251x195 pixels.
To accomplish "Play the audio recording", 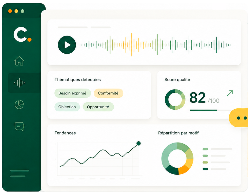I will pyautogui.click(x=67, y=45).
